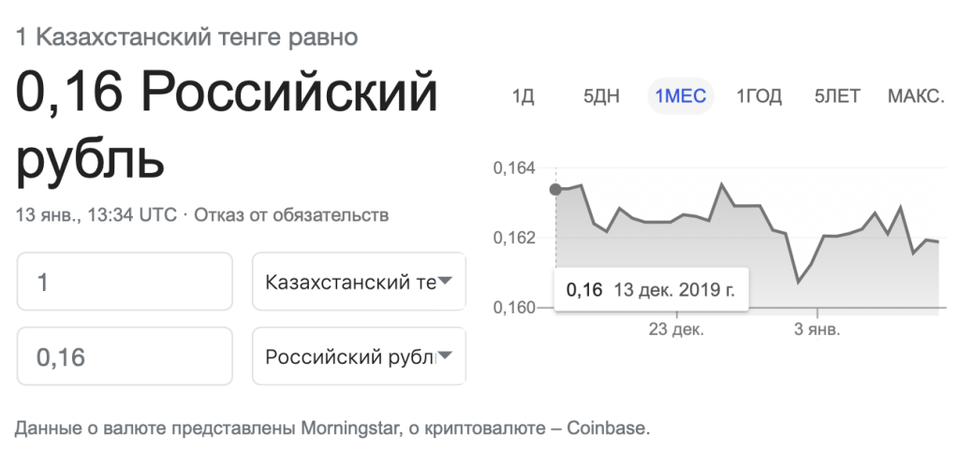Click the 0,16 Российский рубль result heading
Image resolution: width=959 pixels, height=464 pixels.
[227, 126]
